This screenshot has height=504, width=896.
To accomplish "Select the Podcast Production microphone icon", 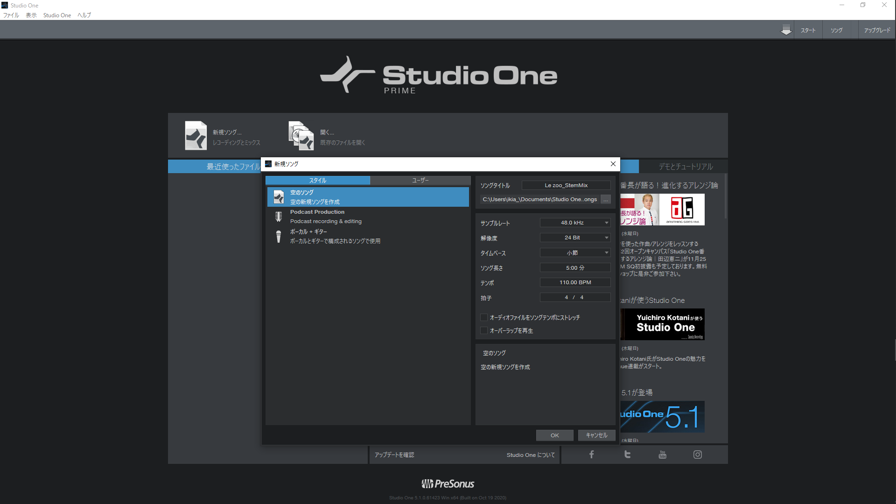I will coord(279,217).
